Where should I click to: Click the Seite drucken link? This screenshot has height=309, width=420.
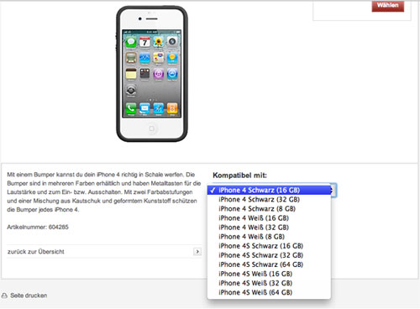tap(29, 296)
